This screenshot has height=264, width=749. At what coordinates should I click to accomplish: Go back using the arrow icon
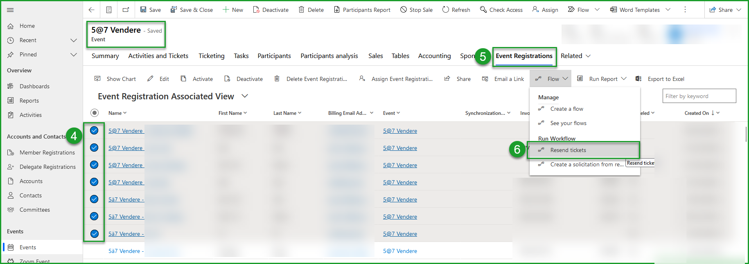point(91,10)
